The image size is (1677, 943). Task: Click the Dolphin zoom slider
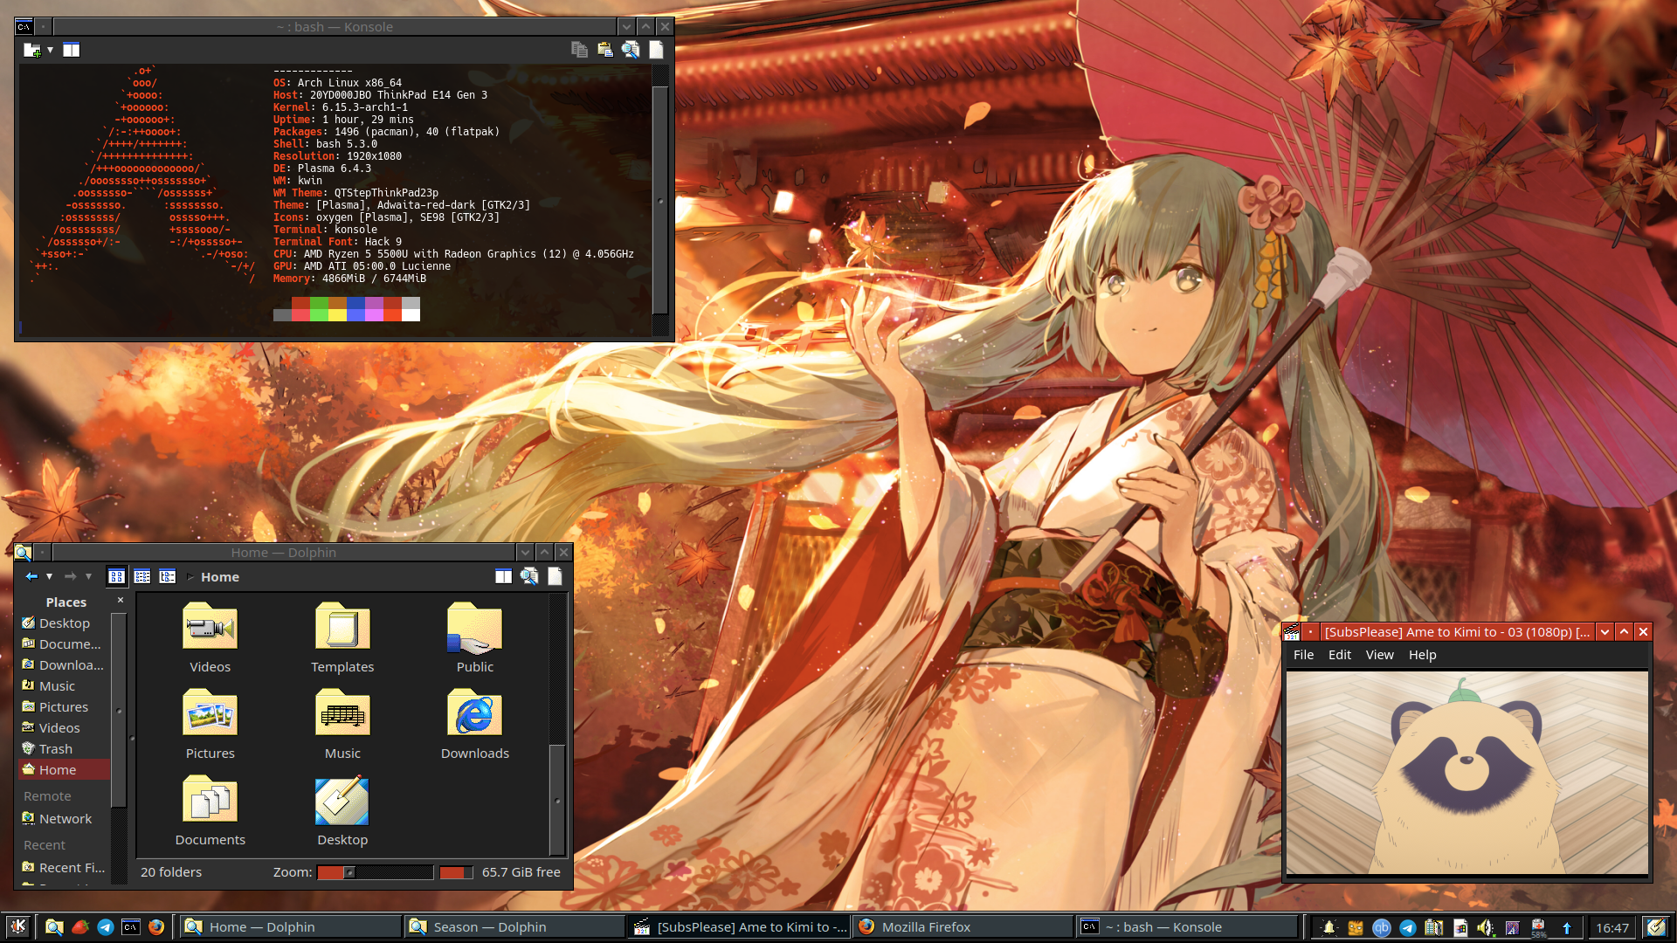click(x=375, y=871)
